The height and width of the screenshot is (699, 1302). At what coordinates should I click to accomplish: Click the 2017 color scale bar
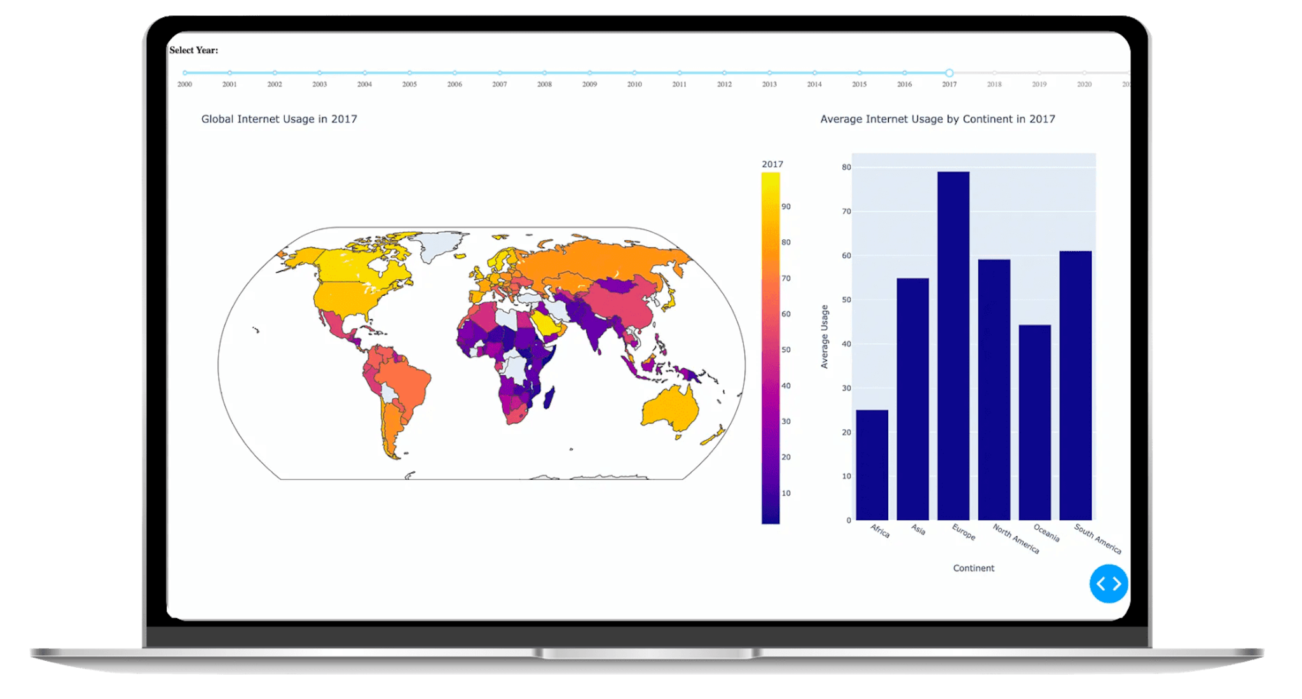pyautogui.click(x=770, y=348)
